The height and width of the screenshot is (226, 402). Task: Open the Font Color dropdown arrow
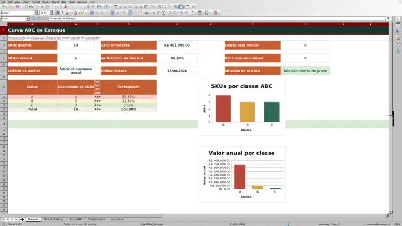[x=79, y=13]
